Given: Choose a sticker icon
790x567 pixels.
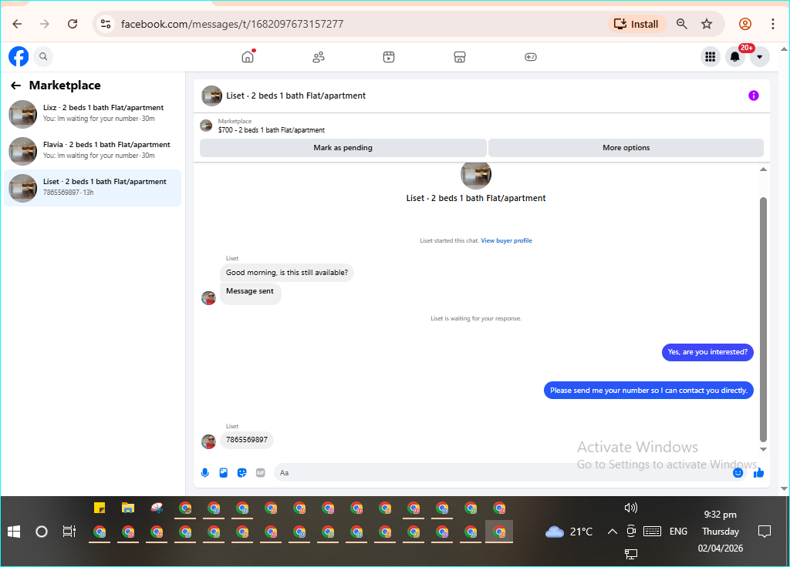Looking at the screenshot, I should tap(241, 472).
